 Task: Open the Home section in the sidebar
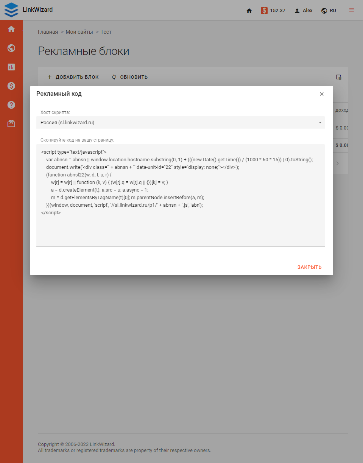click(x=11, y=29)
